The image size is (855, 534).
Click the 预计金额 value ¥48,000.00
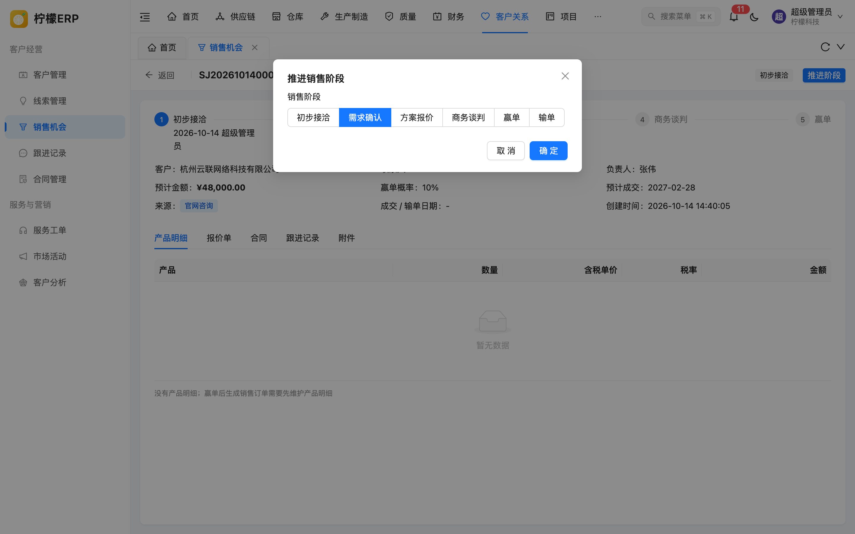[x=221, y=187]
